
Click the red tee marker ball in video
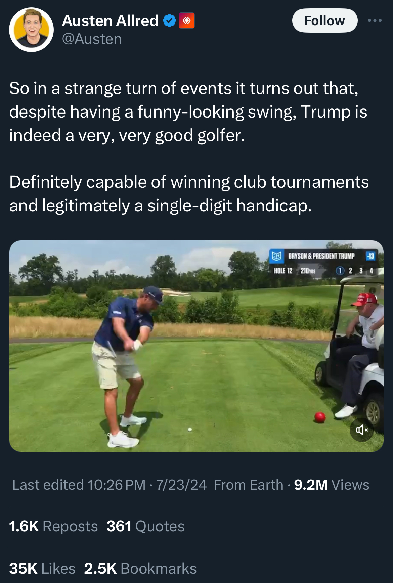[320, 417]
